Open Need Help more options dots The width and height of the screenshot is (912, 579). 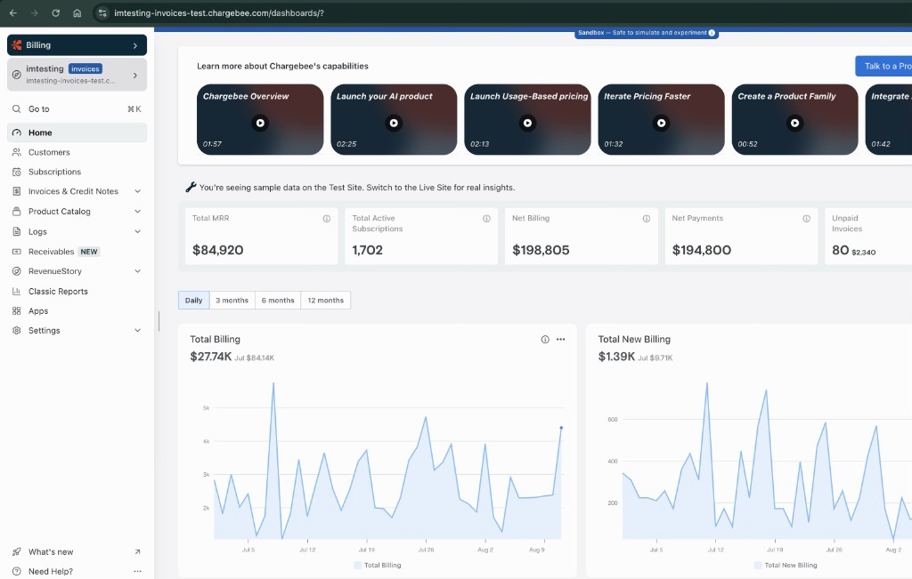[x=137, y=572]
